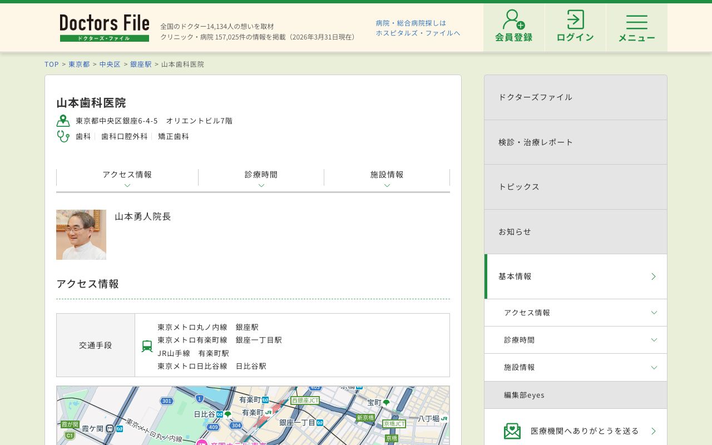
Task: Open 東京都 breadcrumb link
Action: point(79,64)
